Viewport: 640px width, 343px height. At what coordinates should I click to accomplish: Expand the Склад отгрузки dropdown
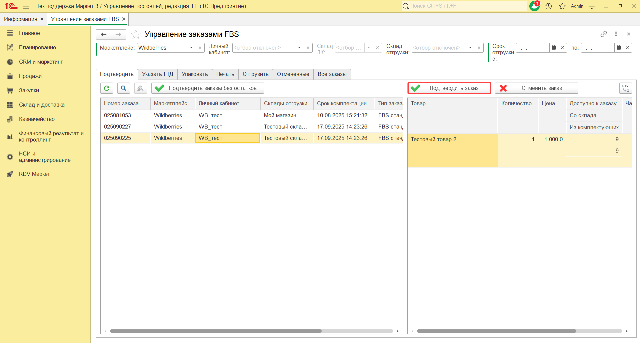470,48
